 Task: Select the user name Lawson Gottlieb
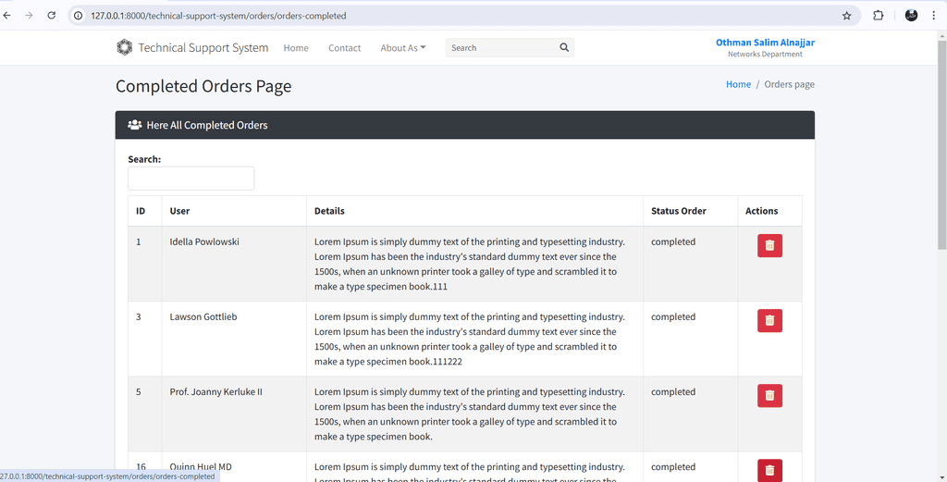tap(203, 316)
